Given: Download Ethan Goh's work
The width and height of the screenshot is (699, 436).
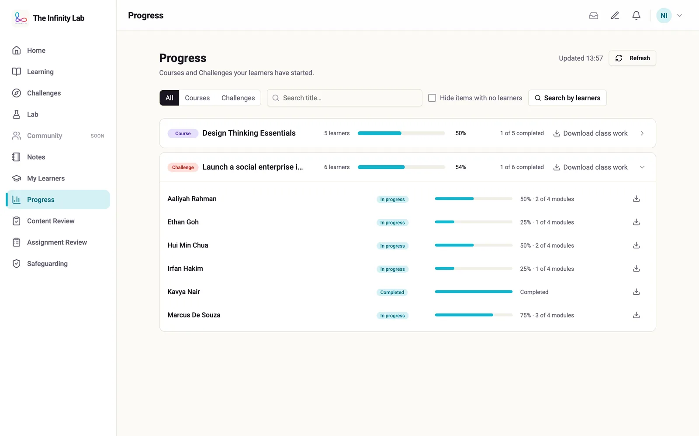Looking at the screenshot, I should [x=636, y=222].
